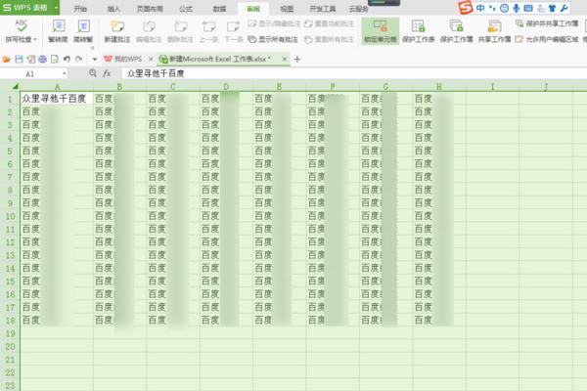Click the formula bar showing 众里寻他千百度
The image size is (587, 391).
(x=354, y=73)
